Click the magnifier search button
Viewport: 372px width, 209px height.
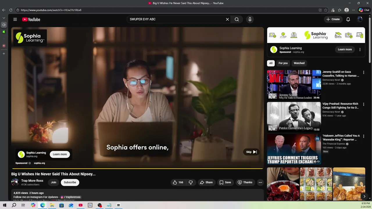[x=237, y=19]
